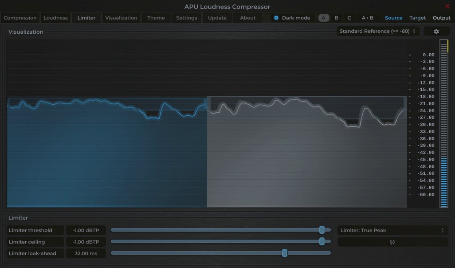Adjust the Limiter look-ahead slider
This screenshot has width=455, height=268.
pyautogui.click(x=285, y=253)
